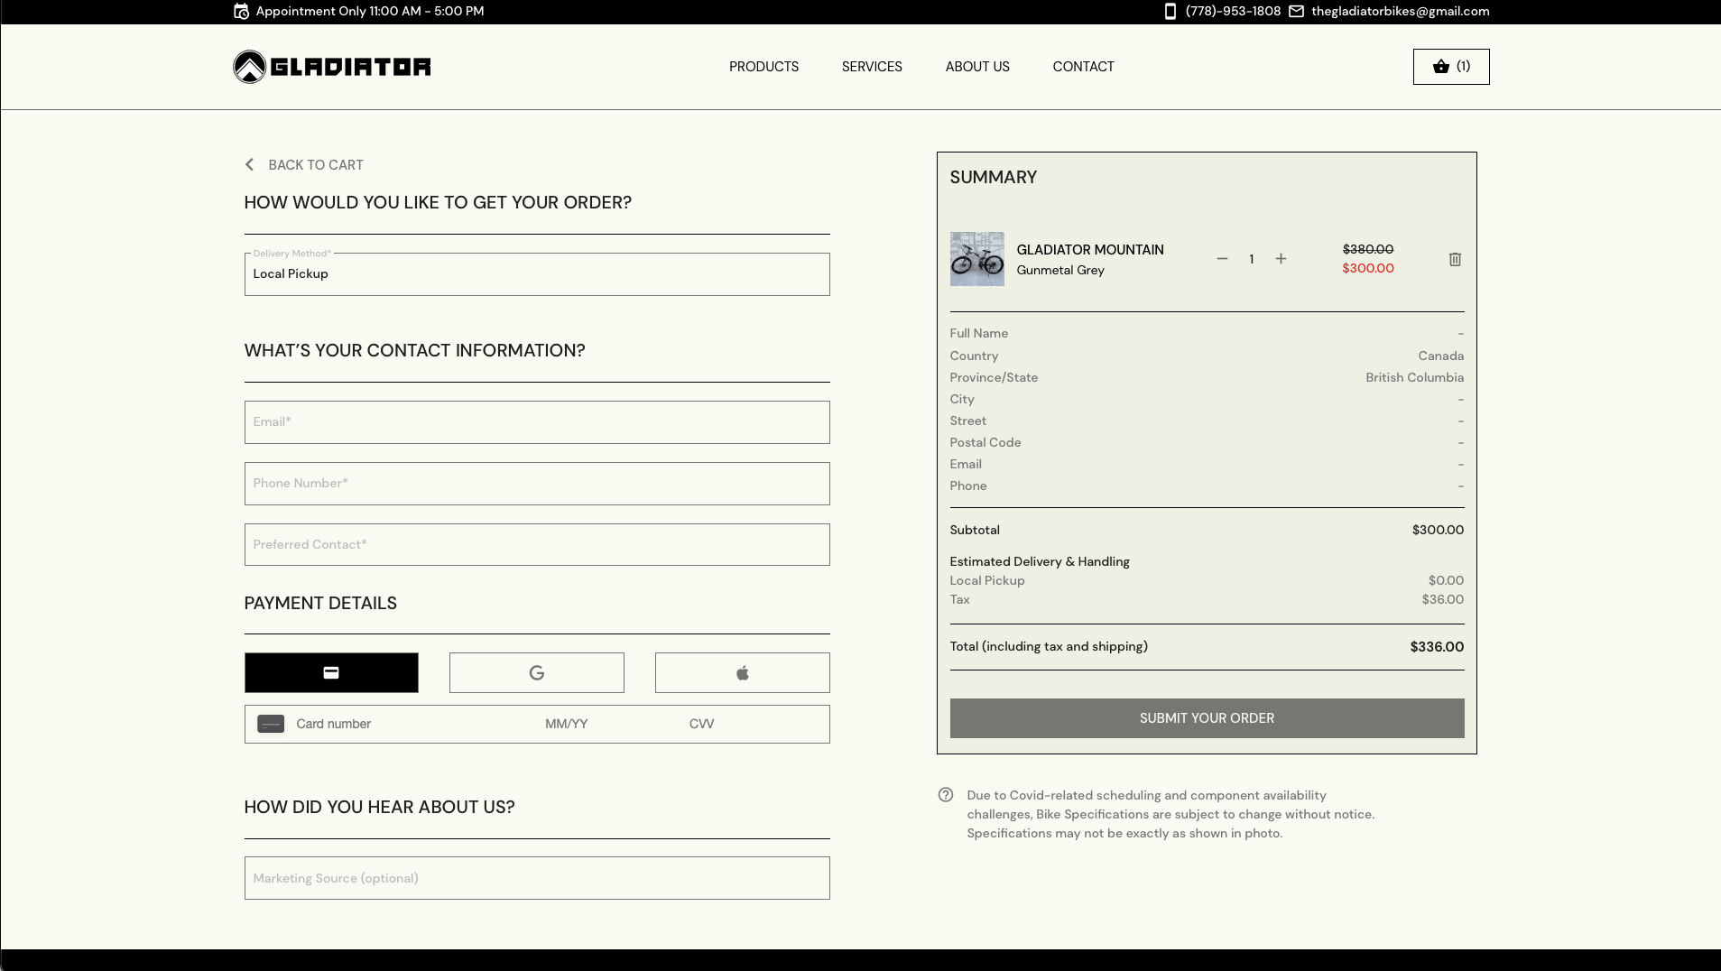The image size is (1721, 971).
Task: Click the Full Name row label
Action: point(979,333)
